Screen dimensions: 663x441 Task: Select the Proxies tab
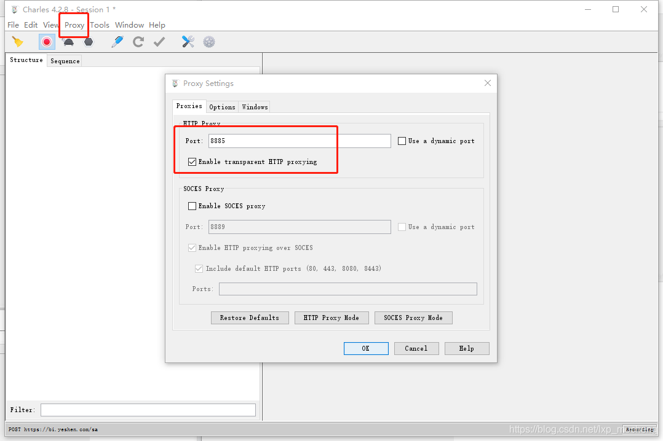click(x=189, y=106)
